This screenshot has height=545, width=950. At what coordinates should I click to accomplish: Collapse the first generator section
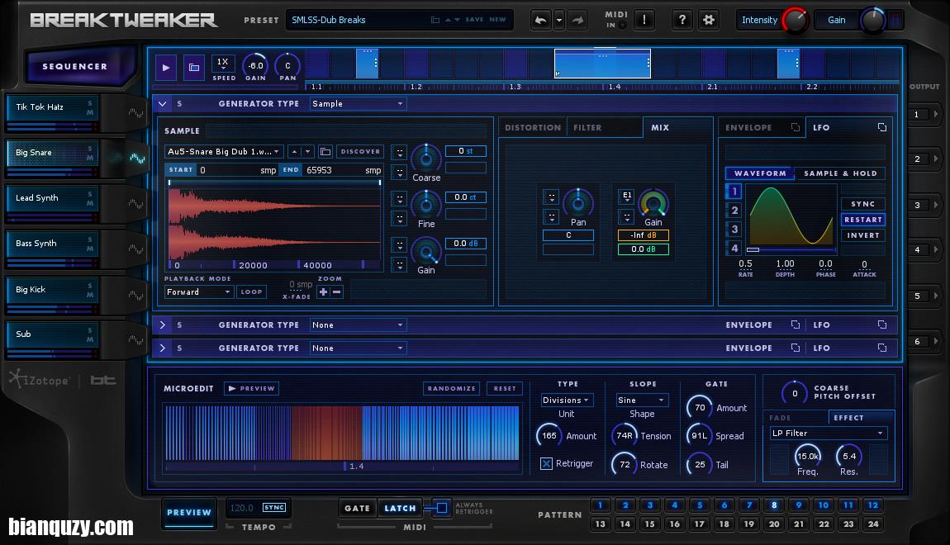click(x=163, y=103)
